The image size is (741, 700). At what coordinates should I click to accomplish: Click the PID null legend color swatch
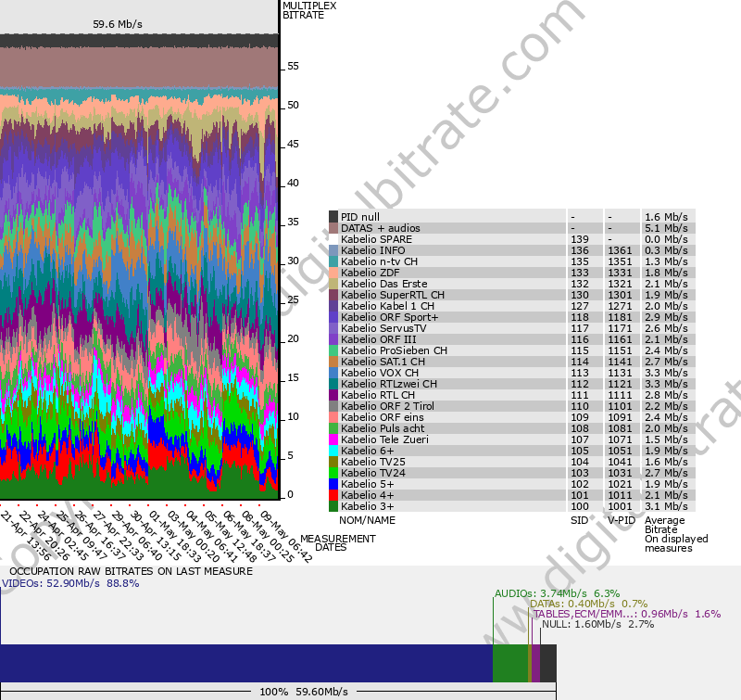[x=333, y=217]
